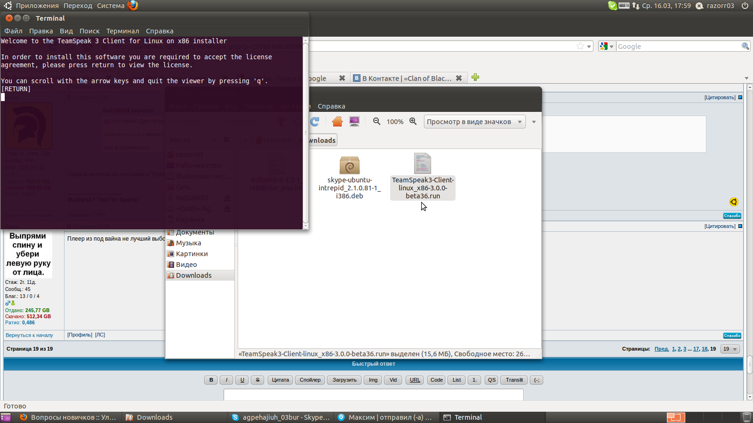Open the Терминал menu in Terminal
Image resolution: width=753 pixels, height=423 pixels.
[122, 31]
